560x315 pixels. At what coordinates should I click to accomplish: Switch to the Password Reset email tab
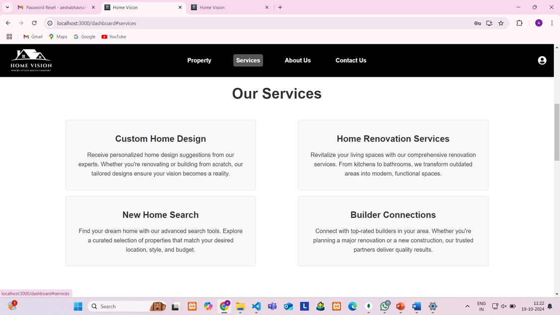click(55, 7)
